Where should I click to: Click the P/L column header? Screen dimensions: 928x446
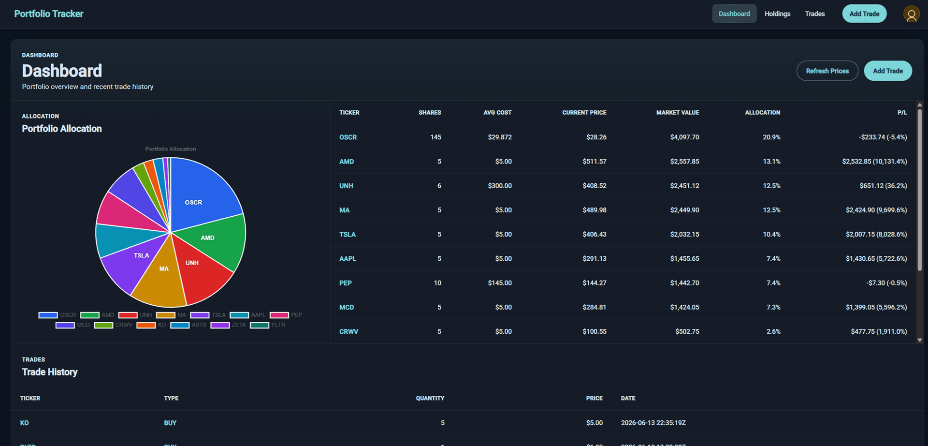click(x=902, y=113)
